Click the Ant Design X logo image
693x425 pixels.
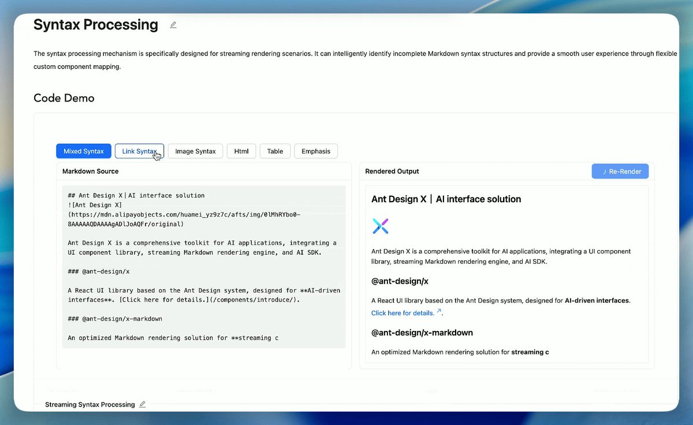click(x=381, y=226)
